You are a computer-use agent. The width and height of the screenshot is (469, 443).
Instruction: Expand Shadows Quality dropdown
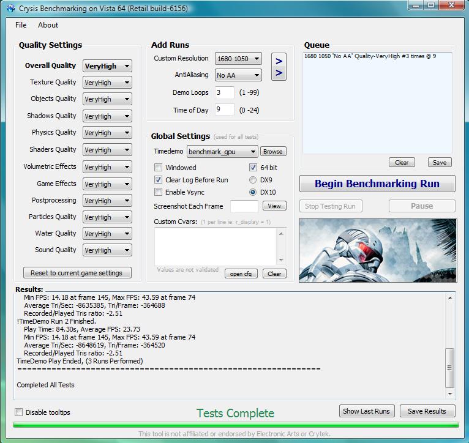click(107, 116)
